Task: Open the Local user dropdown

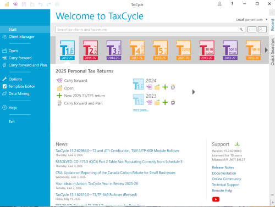Action: (266, 19)
